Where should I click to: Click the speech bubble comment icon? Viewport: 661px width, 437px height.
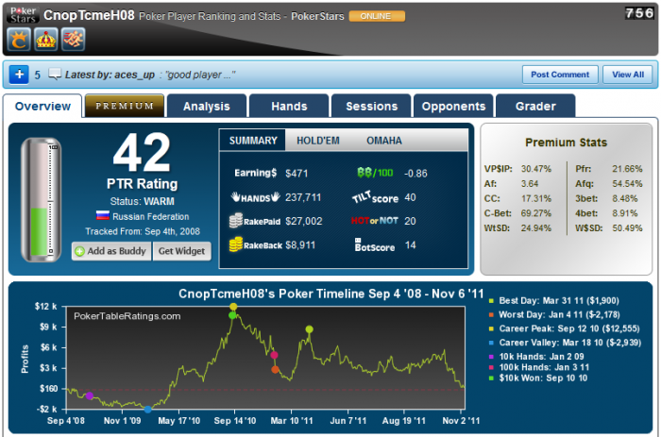(x=55, y=74)
